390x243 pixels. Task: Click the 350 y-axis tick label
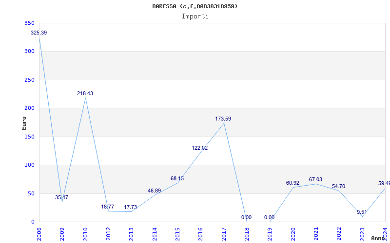[29, 23]
